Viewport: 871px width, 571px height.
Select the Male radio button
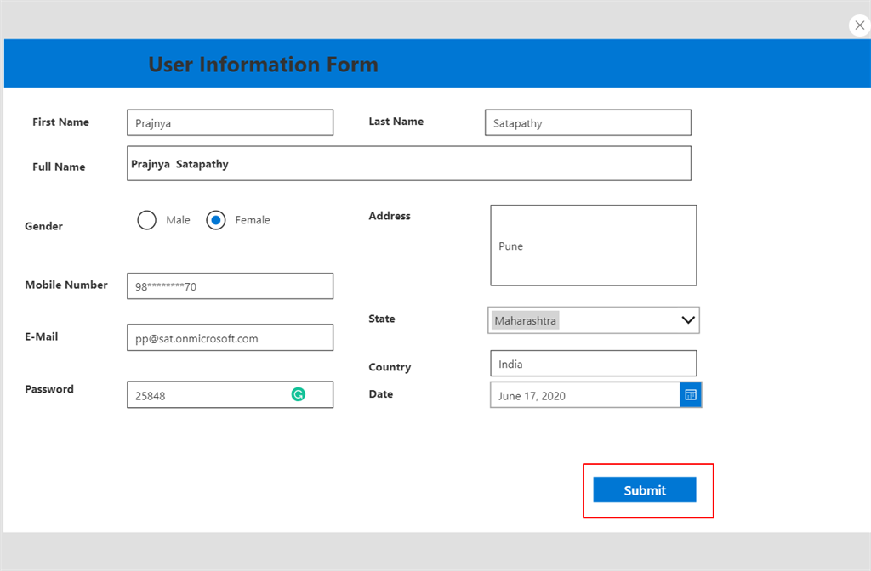point(146,219)
